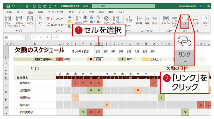
Task: Insert Line sparkline (折れ線)
Action: click(139, 20)
